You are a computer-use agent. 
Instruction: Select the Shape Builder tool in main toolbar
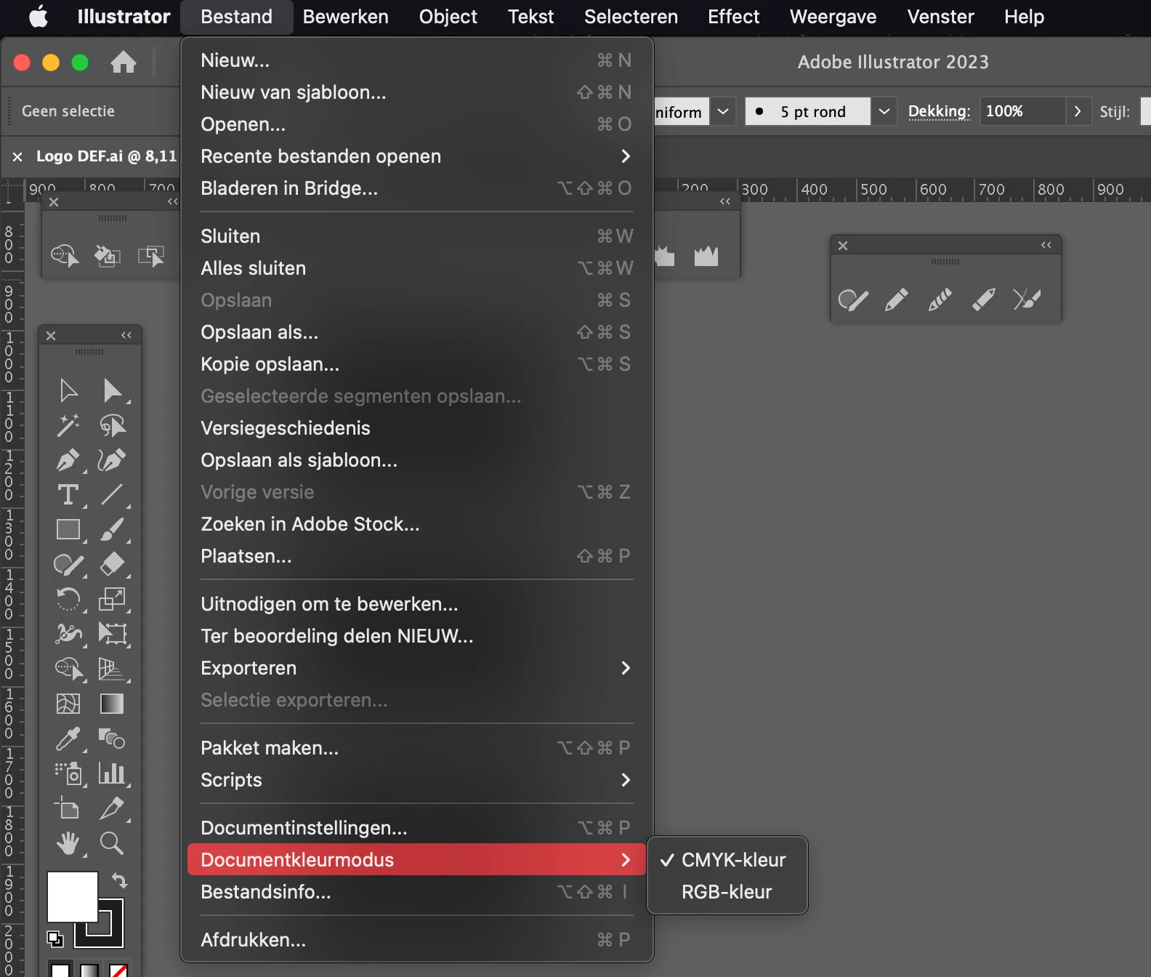click(x=68, y=669)
